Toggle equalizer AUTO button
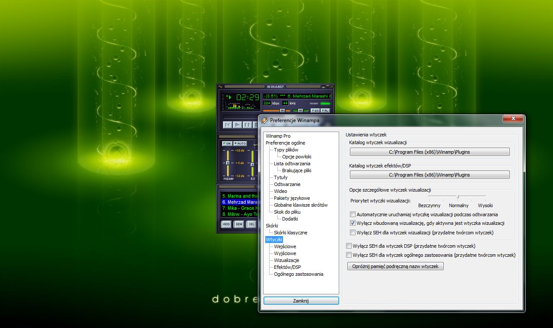The image size is (553, 328). click(x=240, y=143)
